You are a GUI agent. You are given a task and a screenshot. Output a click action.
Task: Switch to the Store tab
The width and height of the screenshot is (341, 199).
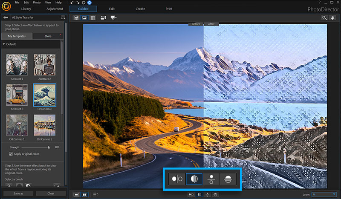(47, 36)
